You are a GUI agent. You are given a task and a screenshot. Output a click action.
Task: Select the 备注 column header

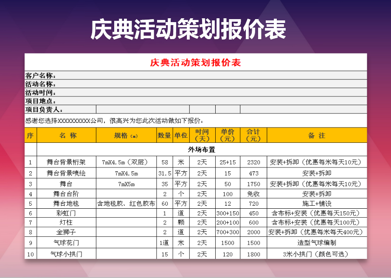(x=317, y=136)
